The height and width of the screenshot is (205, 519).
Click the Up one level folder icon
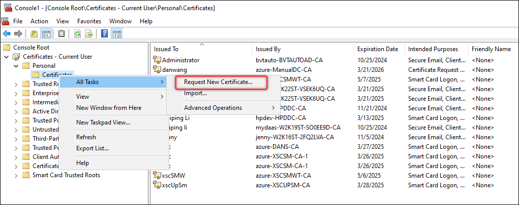(34, 34)
